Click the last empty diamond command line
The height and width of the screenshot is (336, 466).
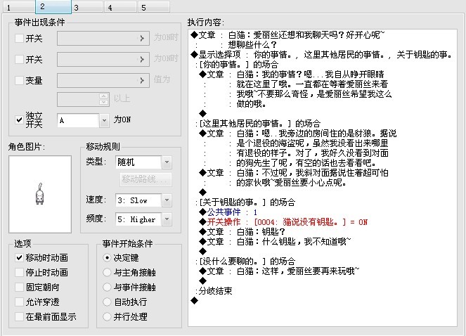pyautogui.click(x=195, y=300)
